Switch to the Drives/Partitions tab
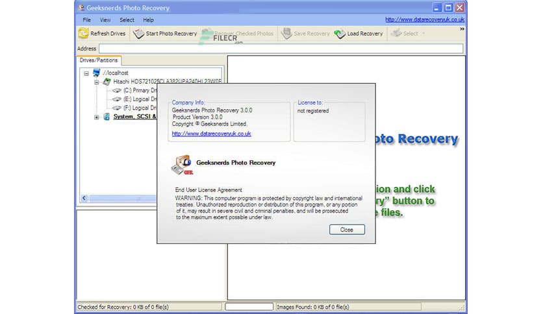The width and height of the screenshot is (543, 314). 99,60
